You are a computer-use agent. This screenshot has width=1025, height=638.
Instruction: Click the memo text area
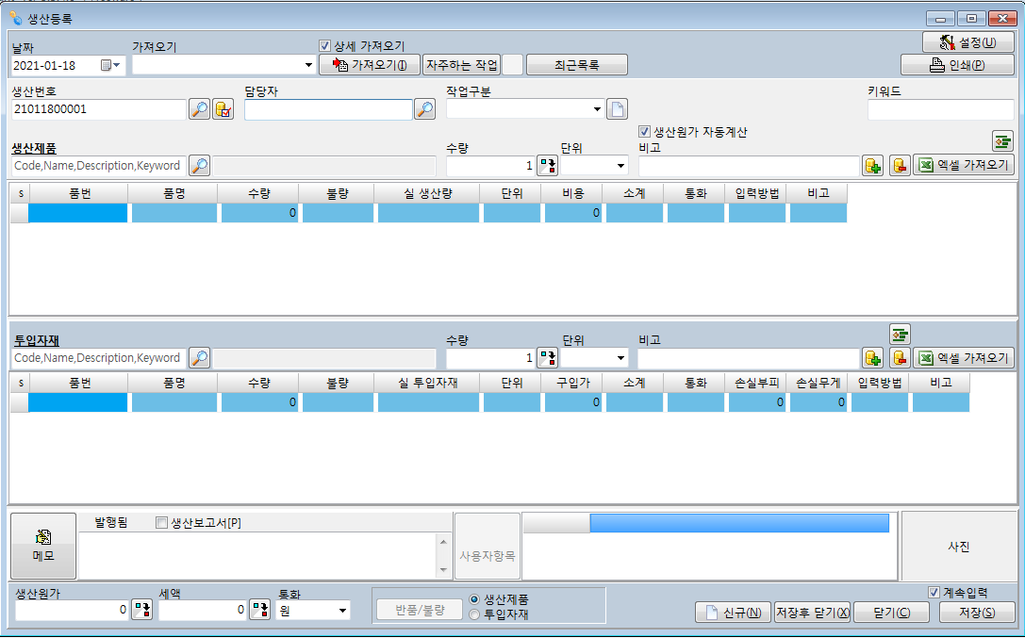point(259,555)
